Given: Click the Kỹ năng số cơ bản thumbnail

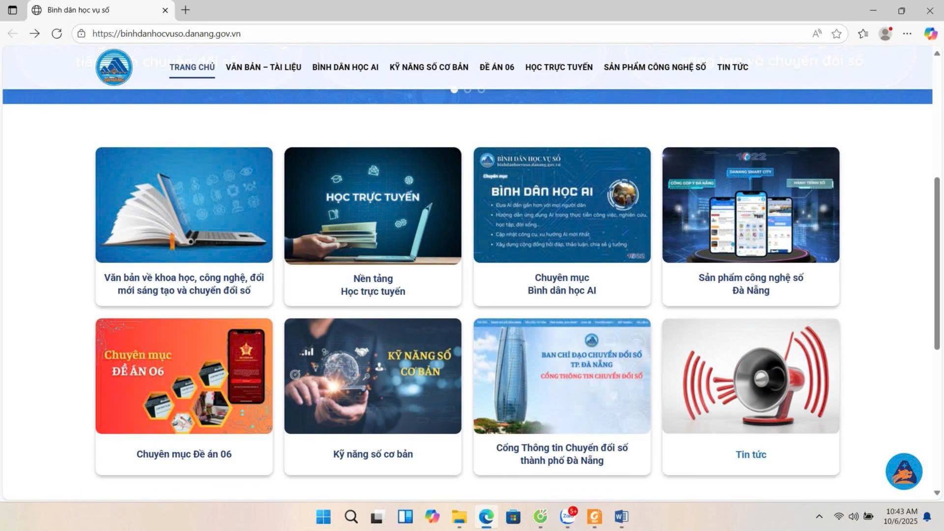Looking at the screenshot, I should click(x=373, y=376).
